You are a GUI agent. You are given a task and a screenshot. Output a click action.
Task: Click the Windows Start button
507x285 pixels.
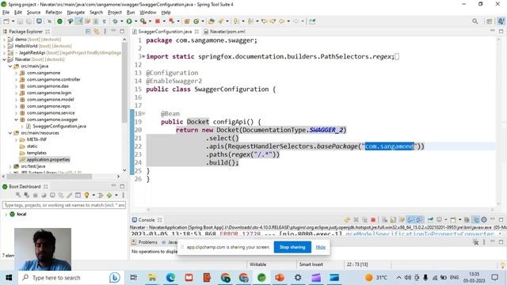coord(9,278)
